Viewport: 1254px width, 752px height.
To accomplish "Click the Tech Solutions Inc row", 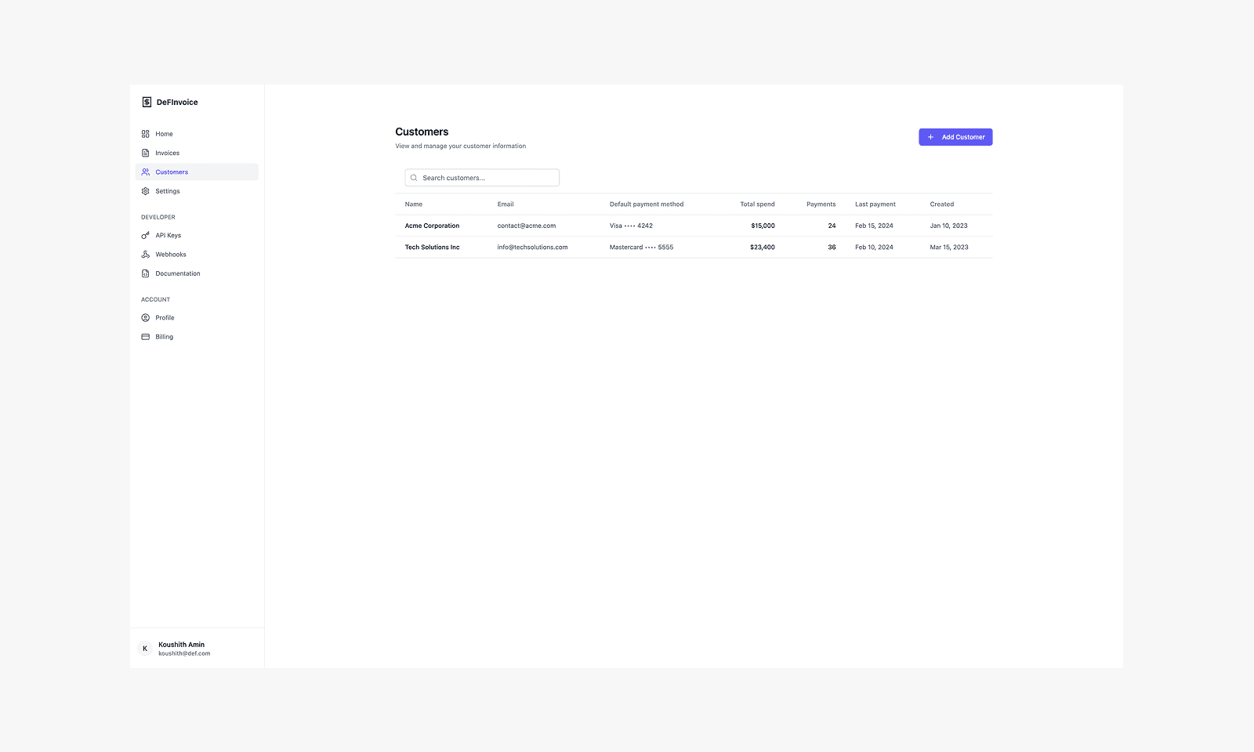I will pos(693,247).
